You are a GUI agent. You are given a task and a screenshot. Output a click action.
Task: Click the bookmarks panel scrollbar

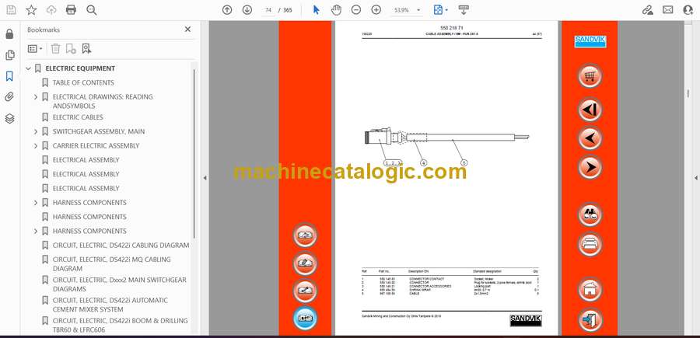(x=194, y=154)
